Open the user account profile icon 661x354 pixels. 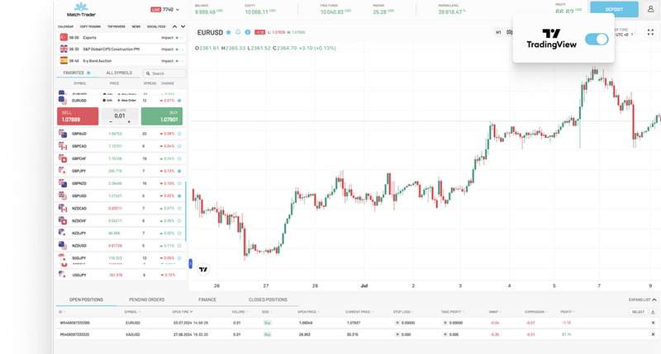(x=650, y=8)
